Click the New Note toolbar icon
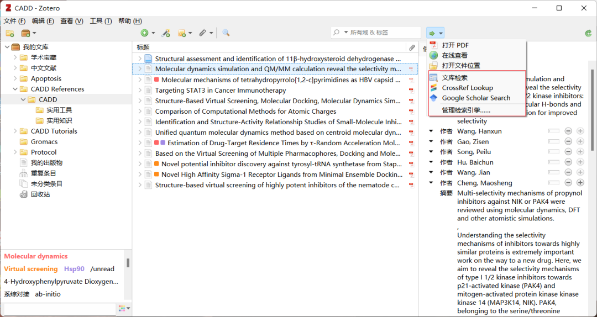Viewport: 597px width, 317px height. click(x=182, y=33)
